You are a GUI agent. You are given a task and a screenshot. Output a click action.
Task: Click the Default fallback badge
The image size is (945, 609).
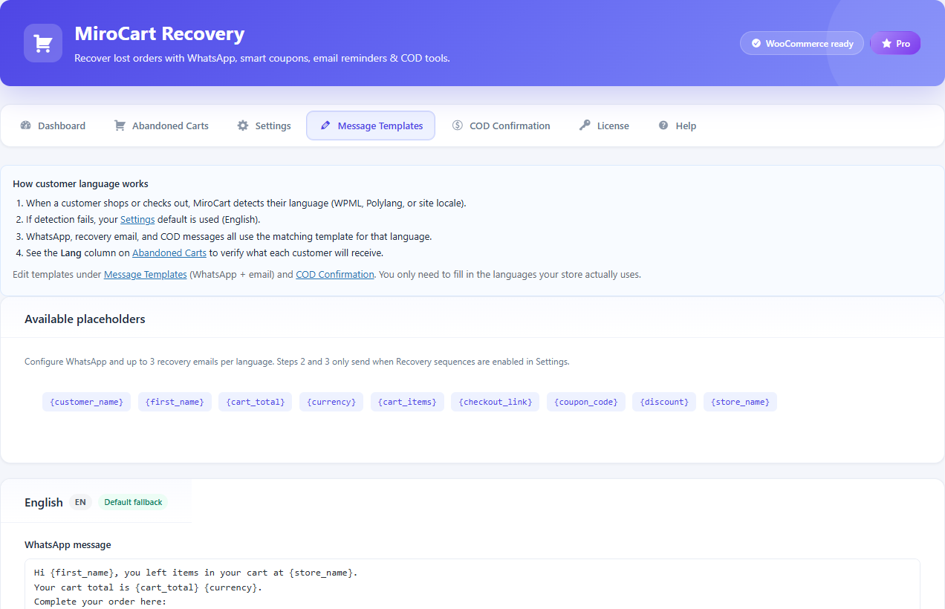pos(133,502)
